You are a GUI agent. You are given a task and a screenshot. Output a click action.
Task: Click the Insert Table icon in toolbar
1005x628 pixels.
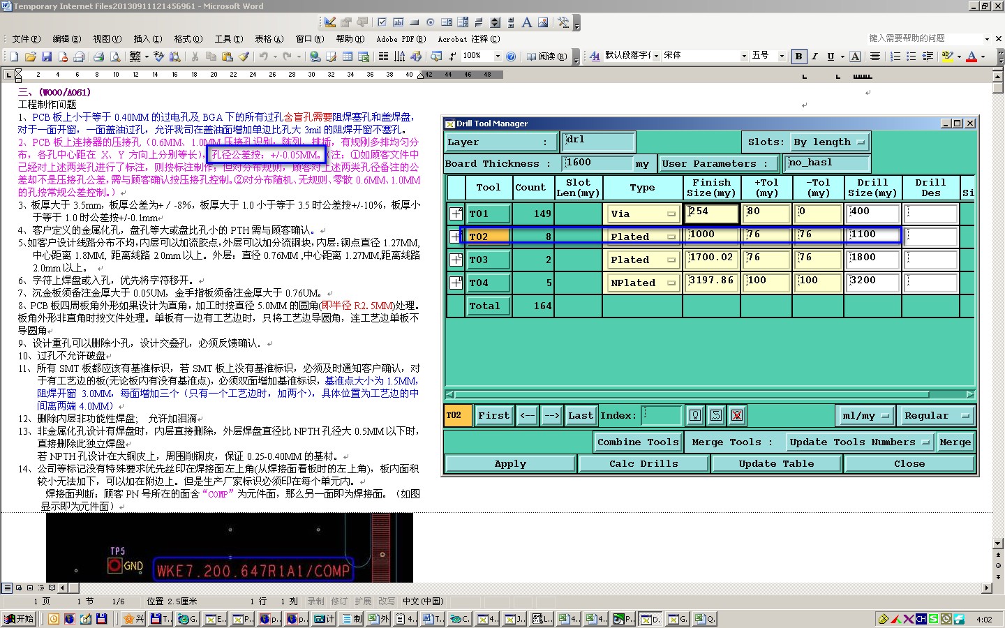[x=348, y=57]
